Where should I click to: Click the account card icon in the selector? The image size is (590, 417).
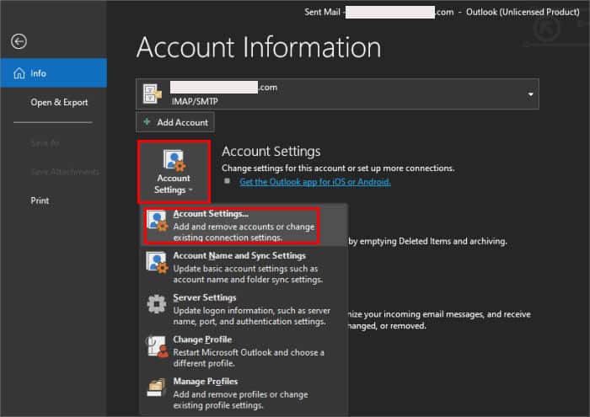coord(152,94)
